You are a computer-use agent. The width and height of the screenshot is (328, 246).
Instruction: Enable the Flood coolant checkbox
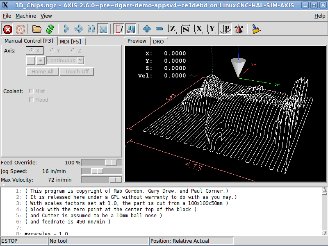[x=32, y=100]
